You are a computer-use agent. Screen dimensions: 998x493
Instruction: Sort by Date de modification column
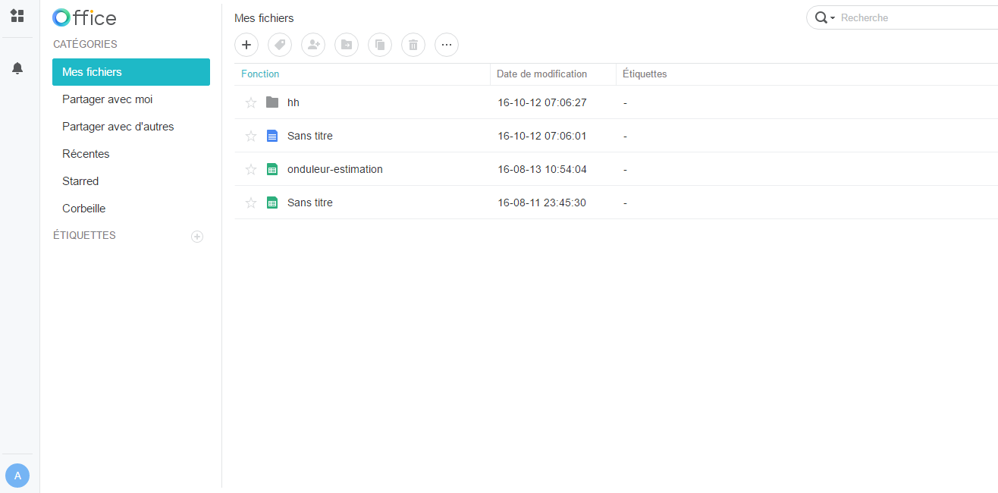coord(541,74)
